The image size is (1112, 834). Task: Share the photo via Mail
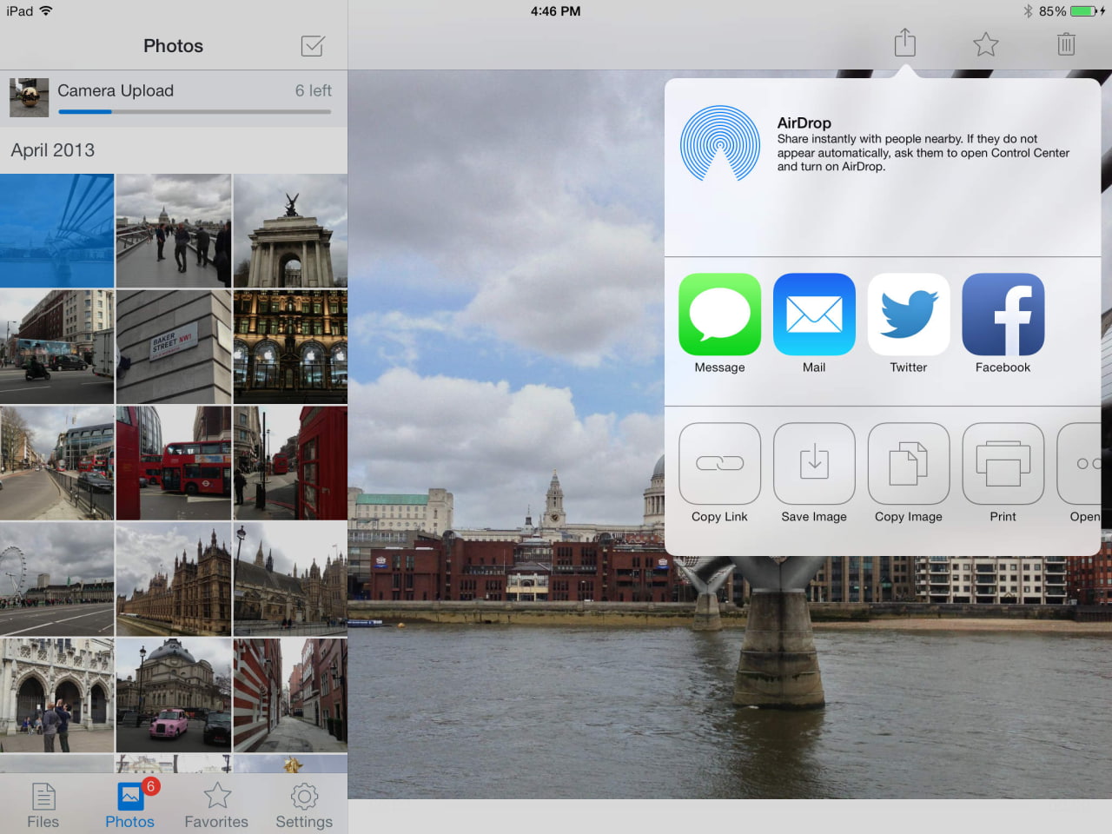click(x=814, y=314)
